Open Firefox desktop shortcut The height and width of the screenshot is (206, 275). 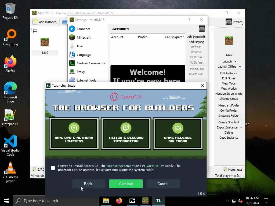10,64
